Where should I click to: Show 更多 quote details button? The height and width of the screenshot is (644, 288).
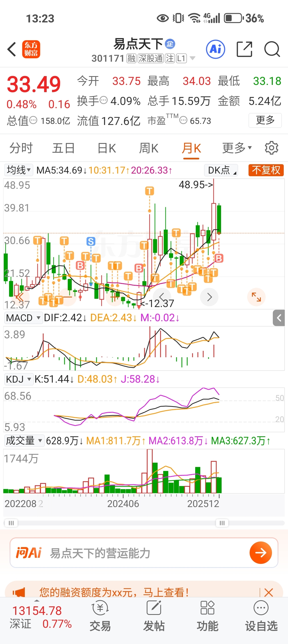pyautogui.click(x=265, y=120)
